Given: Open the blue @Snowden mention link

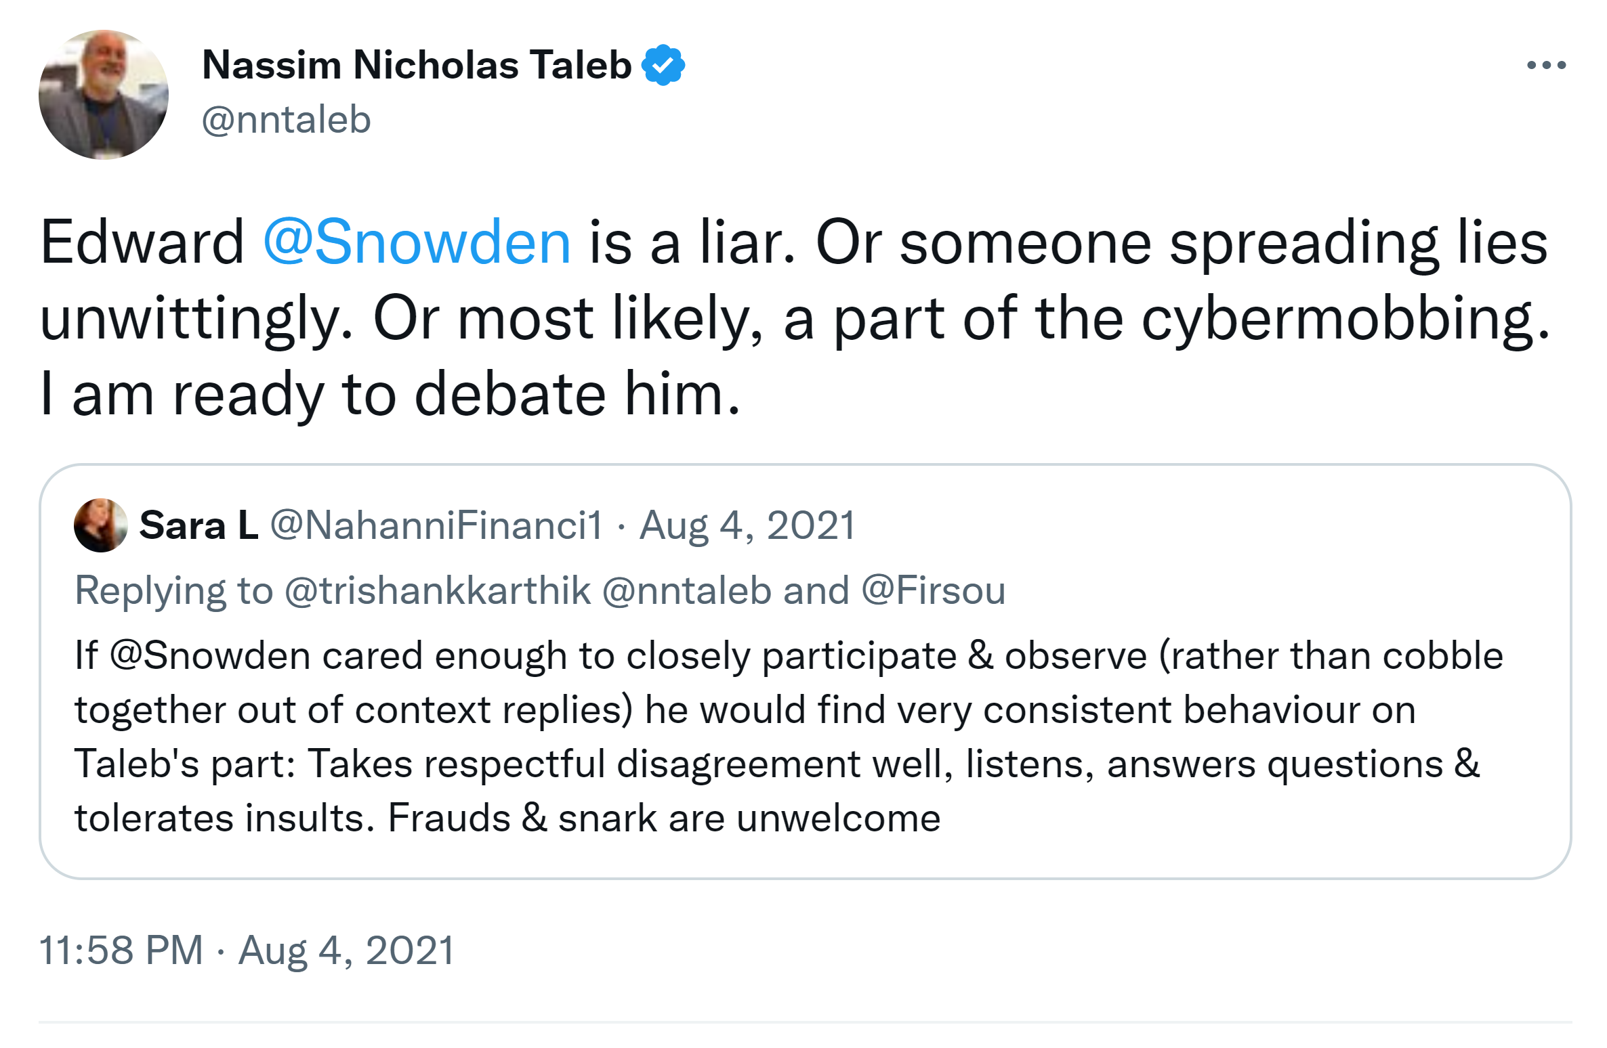Looking at the screenshot, I should click(x=417, y=242).
